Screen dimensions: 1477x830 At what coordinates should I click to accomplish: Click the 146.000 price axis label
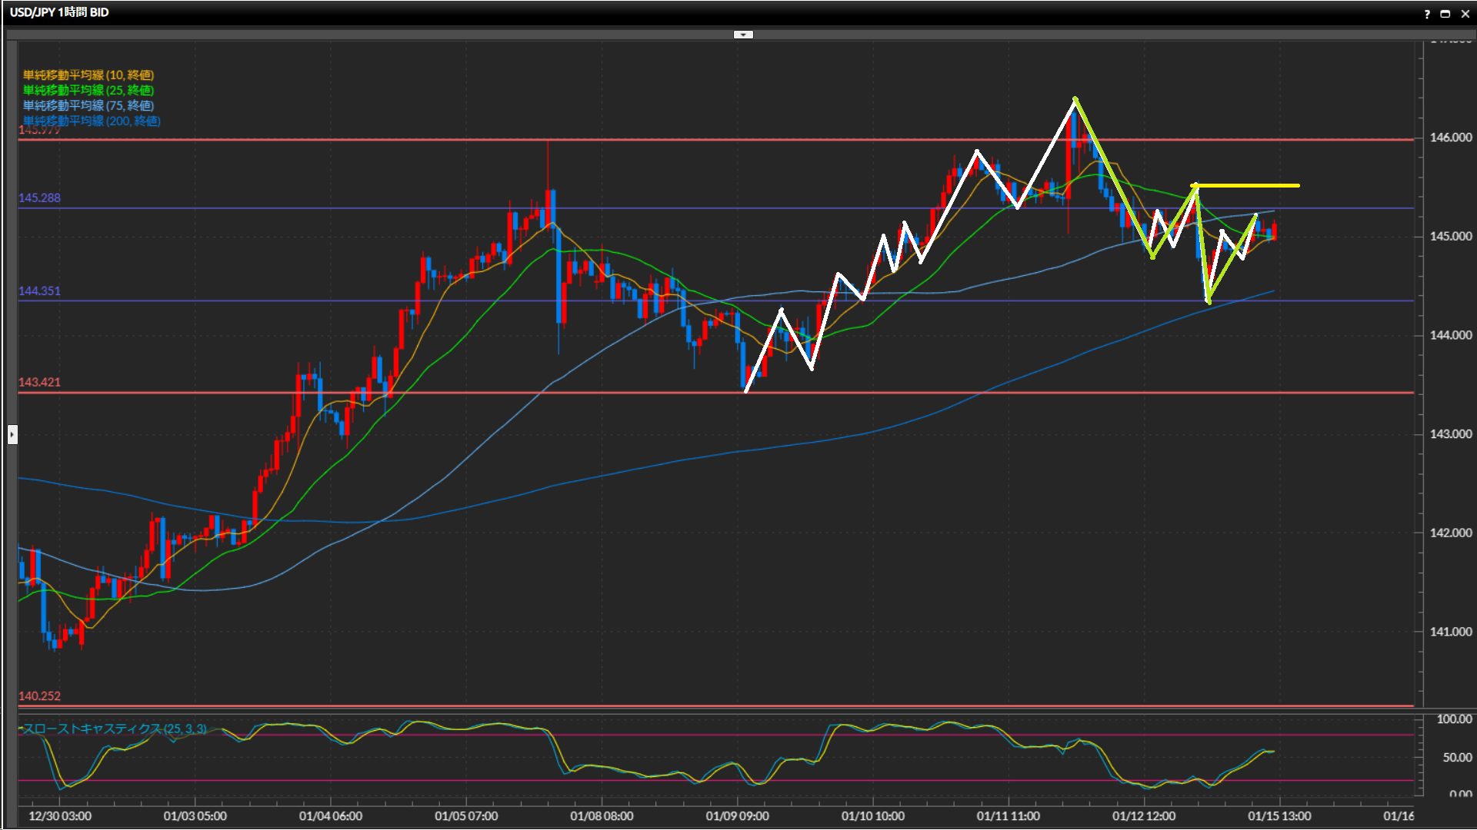1450,138
